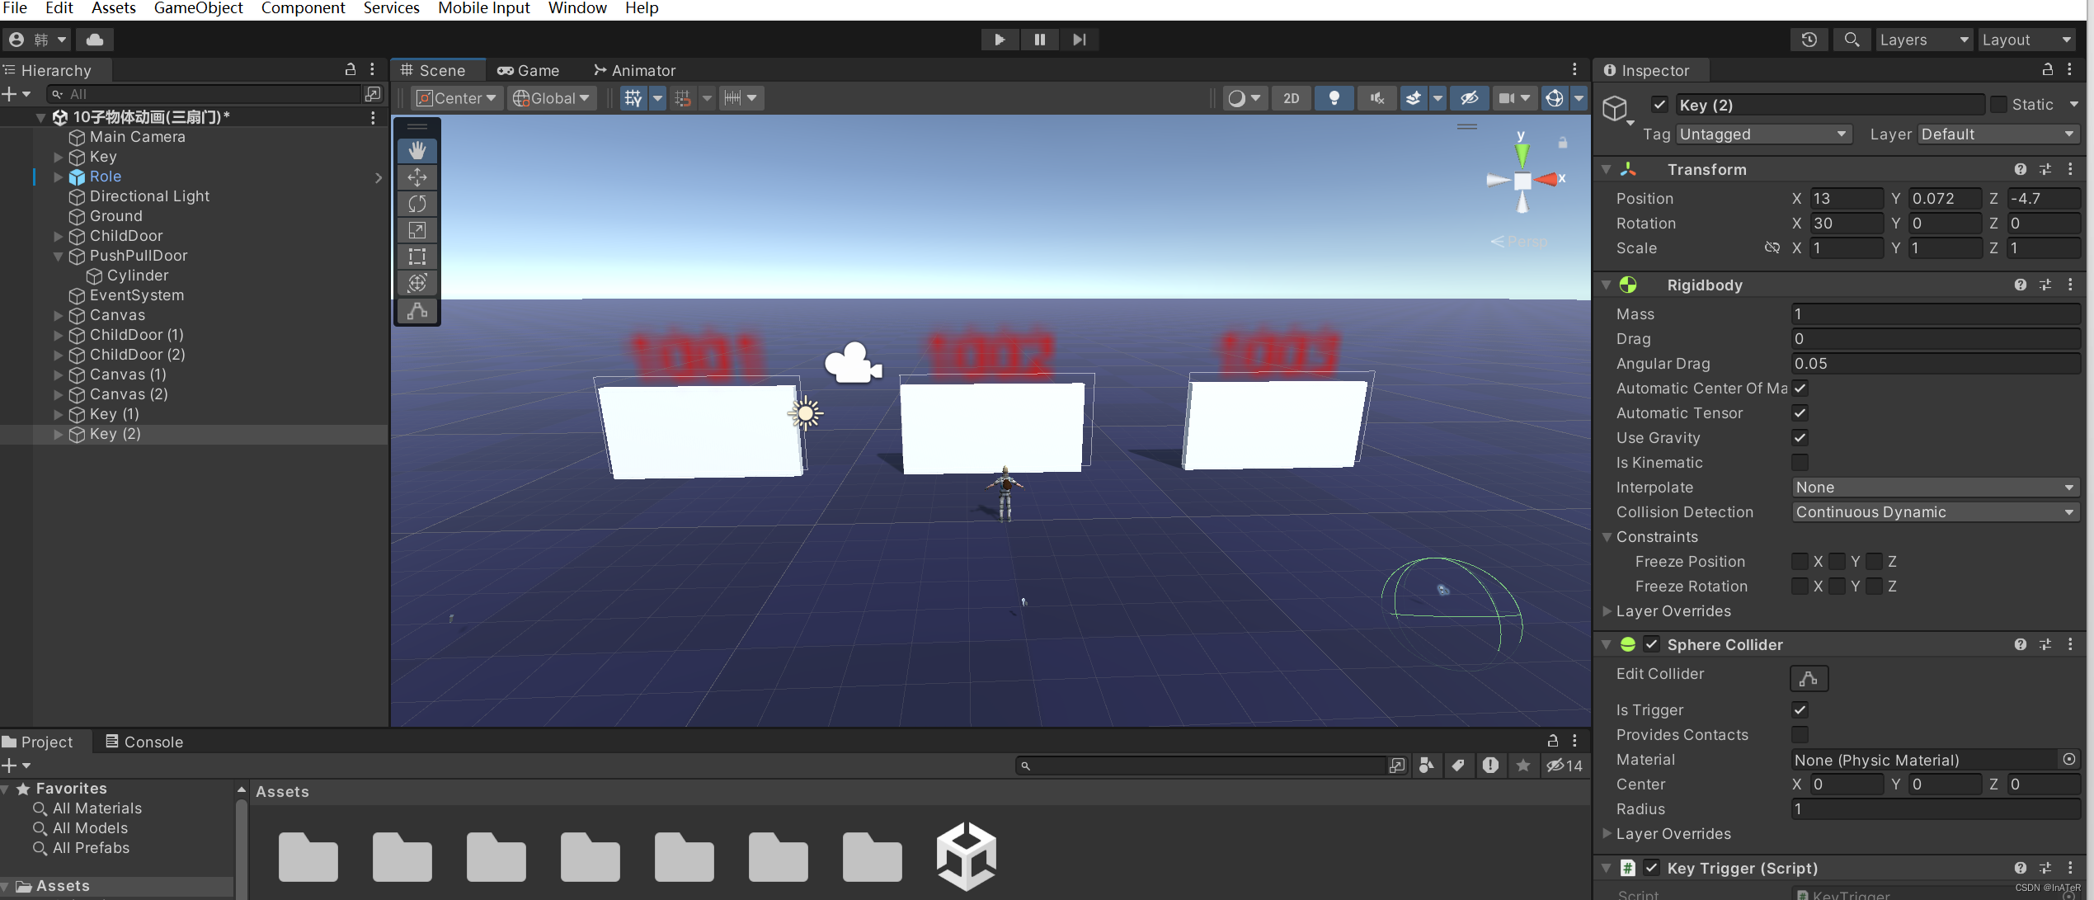Click the Edit Collider button
Image resolution: width=2094 pixels, height=900 pixels.
click(x=1809, y=678)
